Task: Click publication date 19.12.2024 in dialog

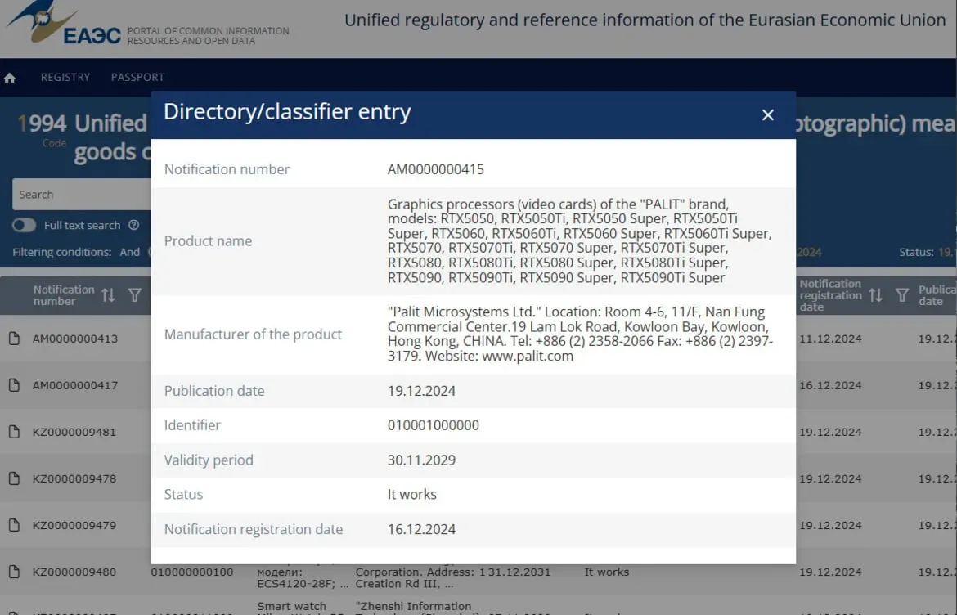Action: pyautogui.click(x=422, y=391)
